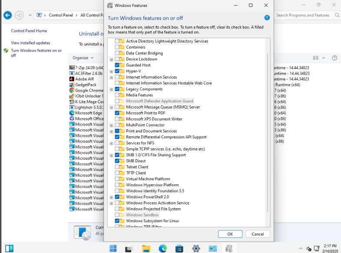This screenshot has height=253, width=341.
Task: Click the Search Programs and Features field
Action: (302, 15)
